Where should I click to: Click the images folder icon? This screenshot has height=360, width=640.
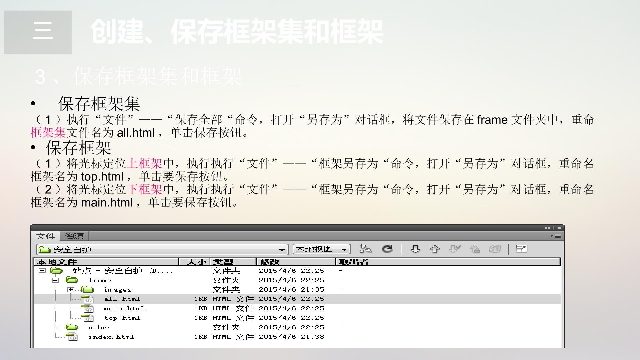click(x=87, y=289)
